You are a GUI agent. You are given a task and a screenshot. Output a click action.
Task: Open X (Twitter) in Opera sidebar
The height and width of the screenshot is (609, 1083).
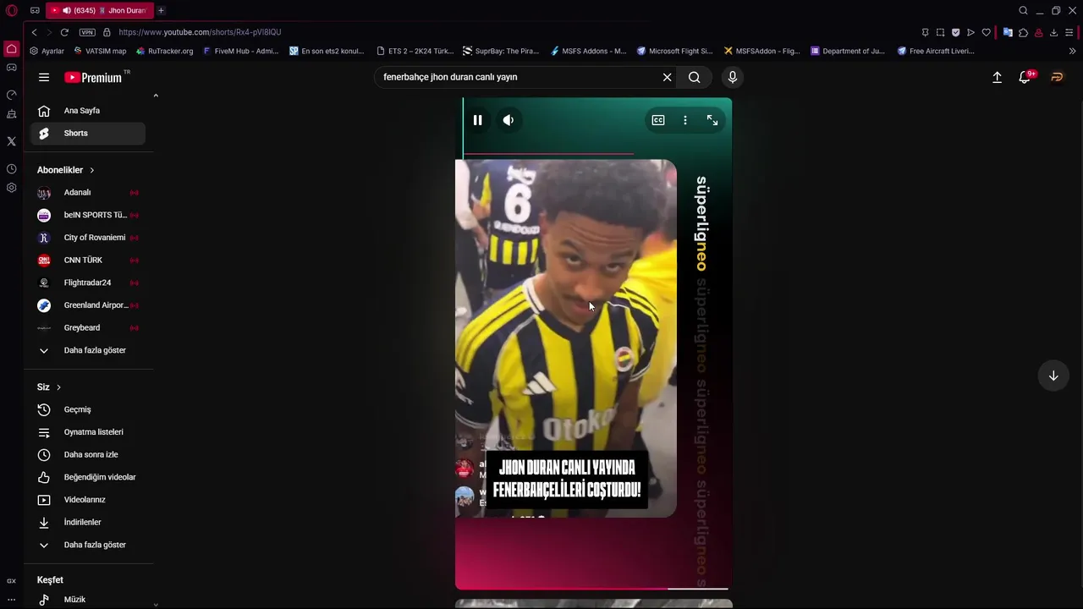coord(11,141)
